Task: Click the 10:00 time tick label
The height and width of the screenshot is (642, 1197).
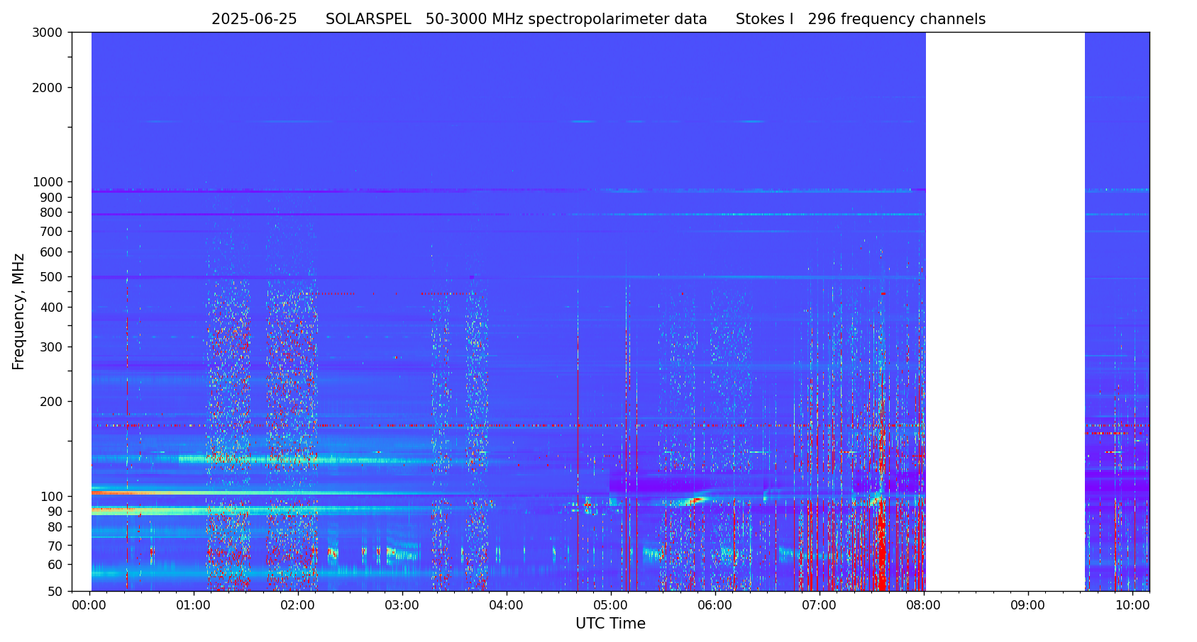Action: [x=1132, y=606]
